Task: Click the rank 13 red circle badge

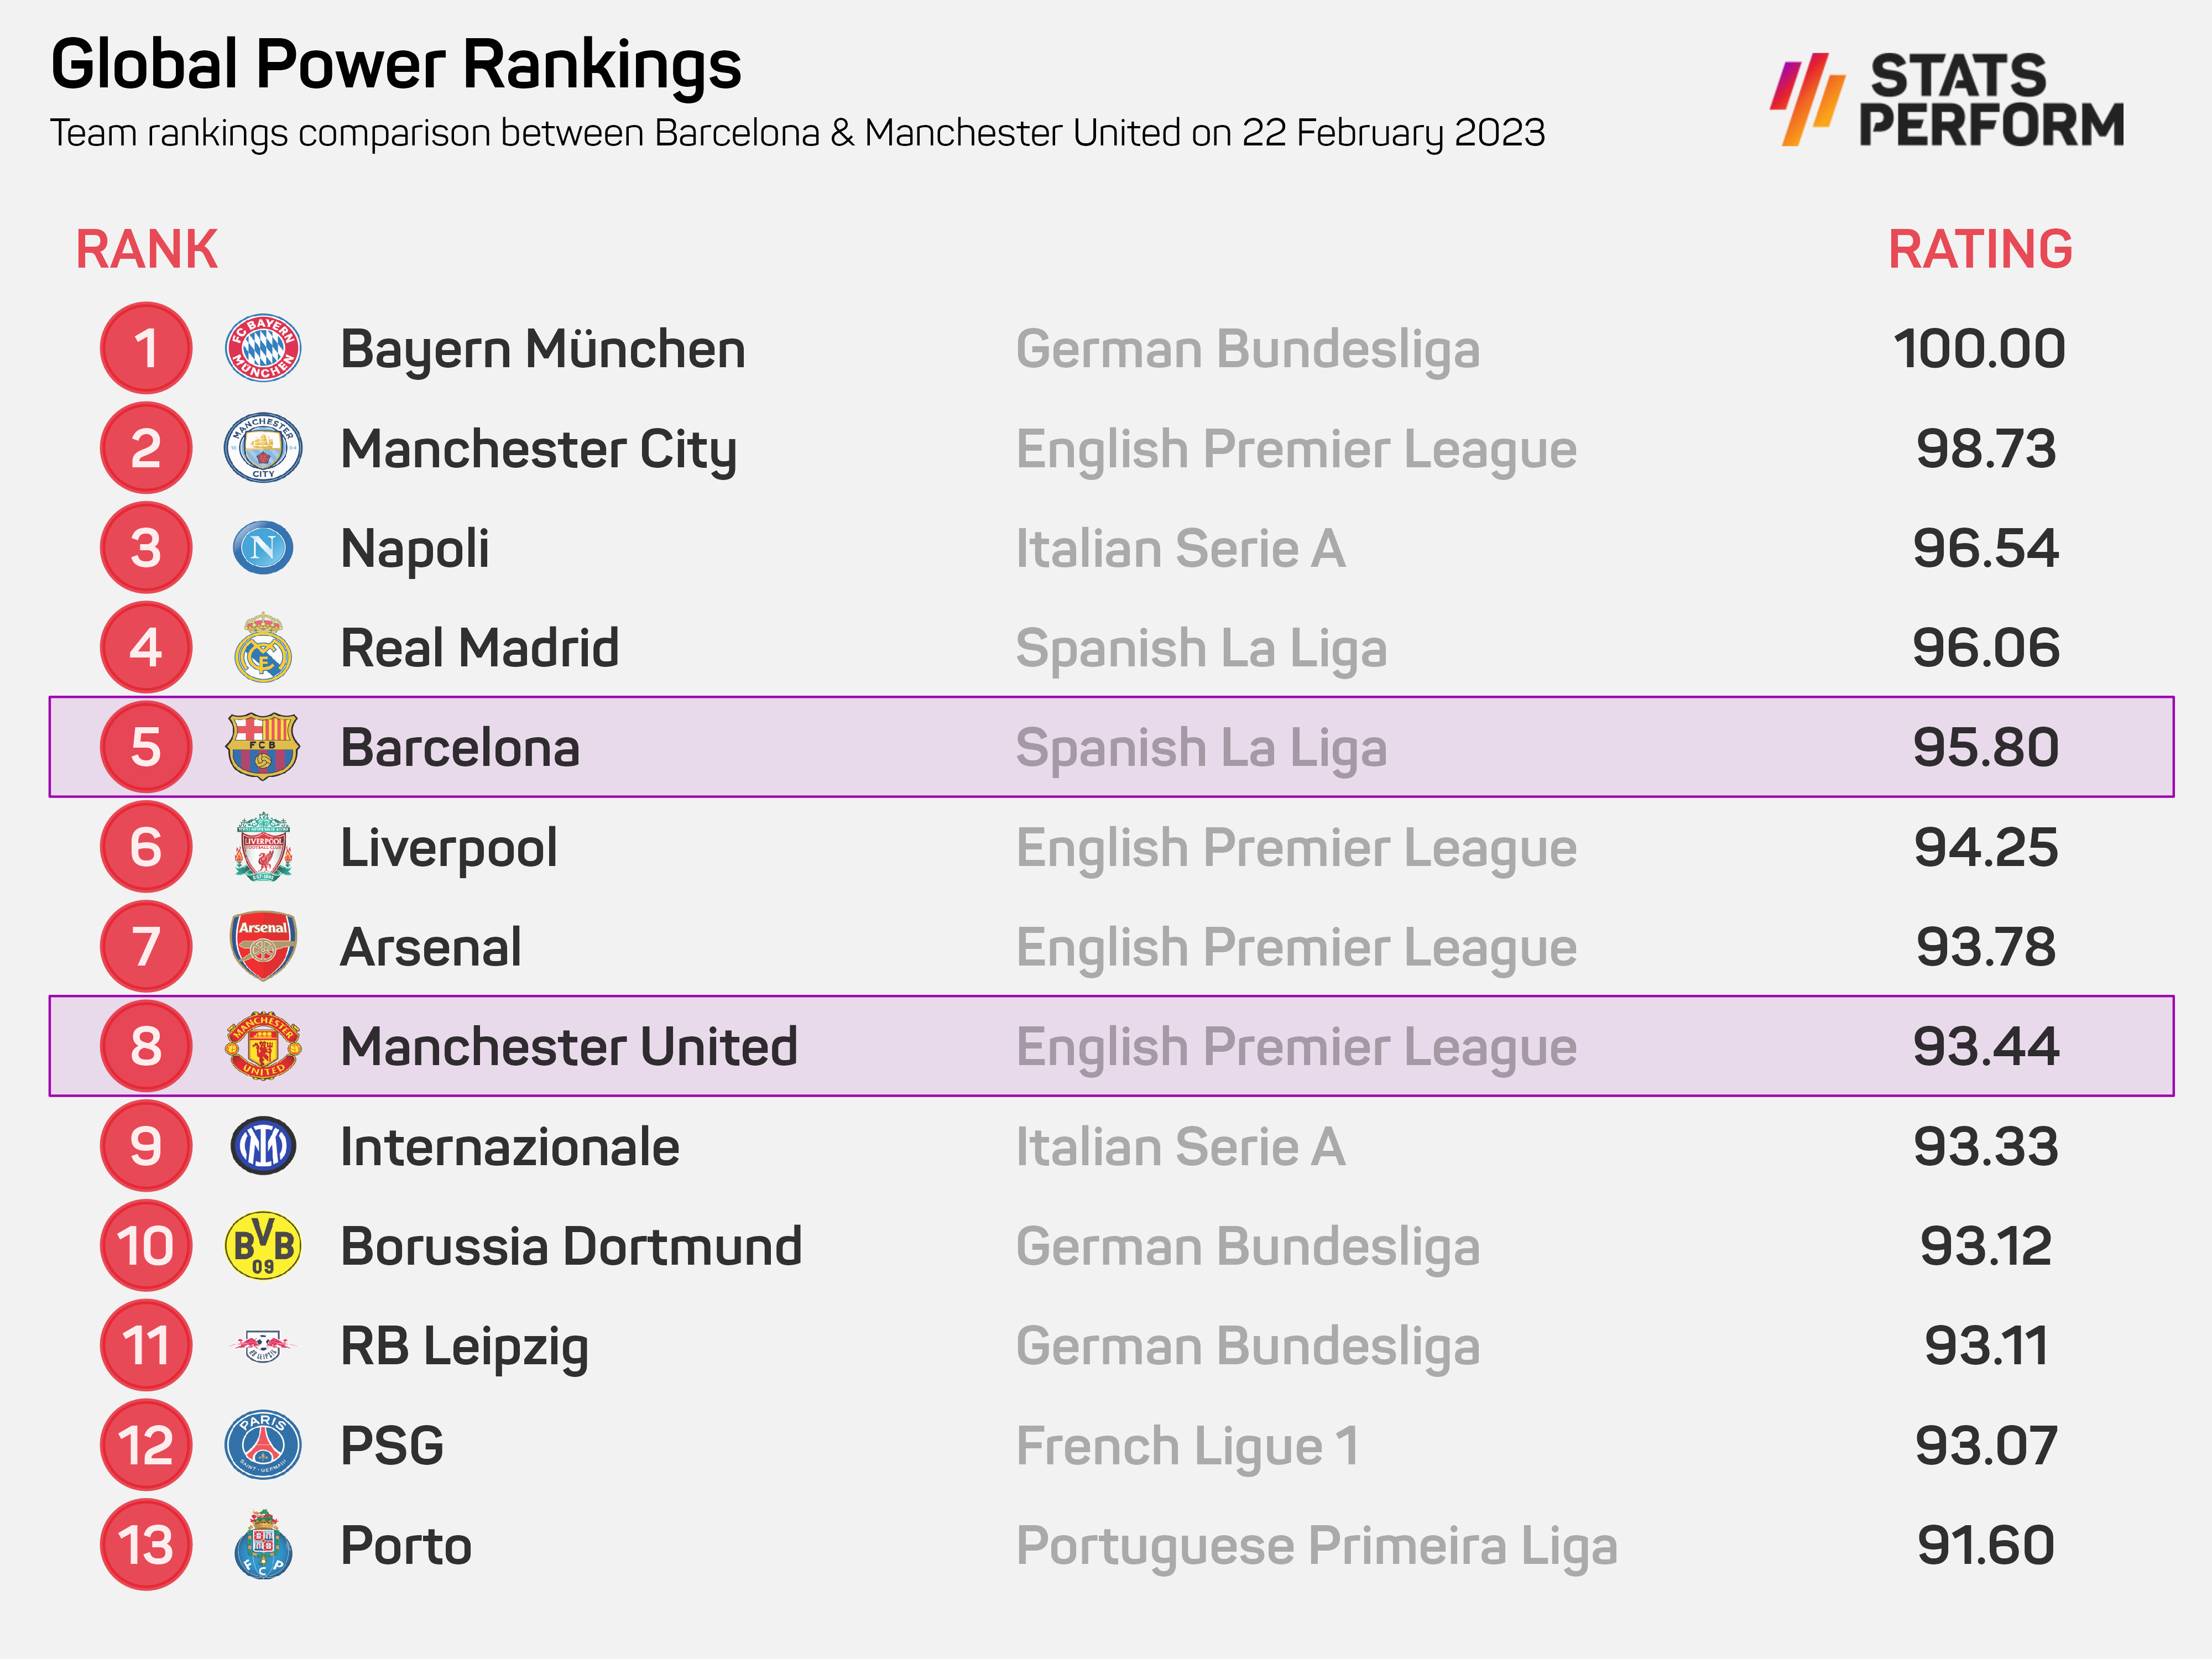Action: click(x=146, y=1545)
